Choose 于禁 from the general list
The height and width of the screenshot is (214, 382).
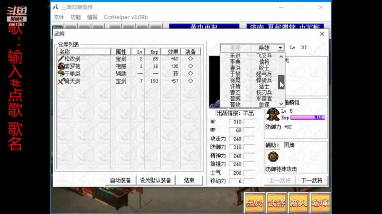tap(235, 74)
